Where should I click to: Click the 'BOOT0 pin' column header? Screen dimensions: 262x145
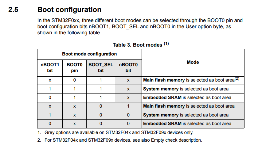tap(74, 67)
